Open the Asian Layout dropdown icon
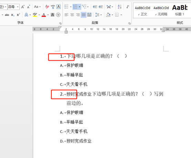191x158 pixels. pos(110,7)
